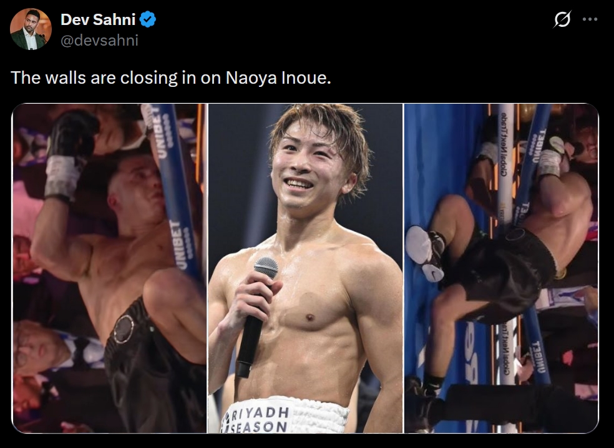This screenshot has width=614, height=448.
Task: Click the Riyadh Season waistband in photo
Action: (285, 416)
